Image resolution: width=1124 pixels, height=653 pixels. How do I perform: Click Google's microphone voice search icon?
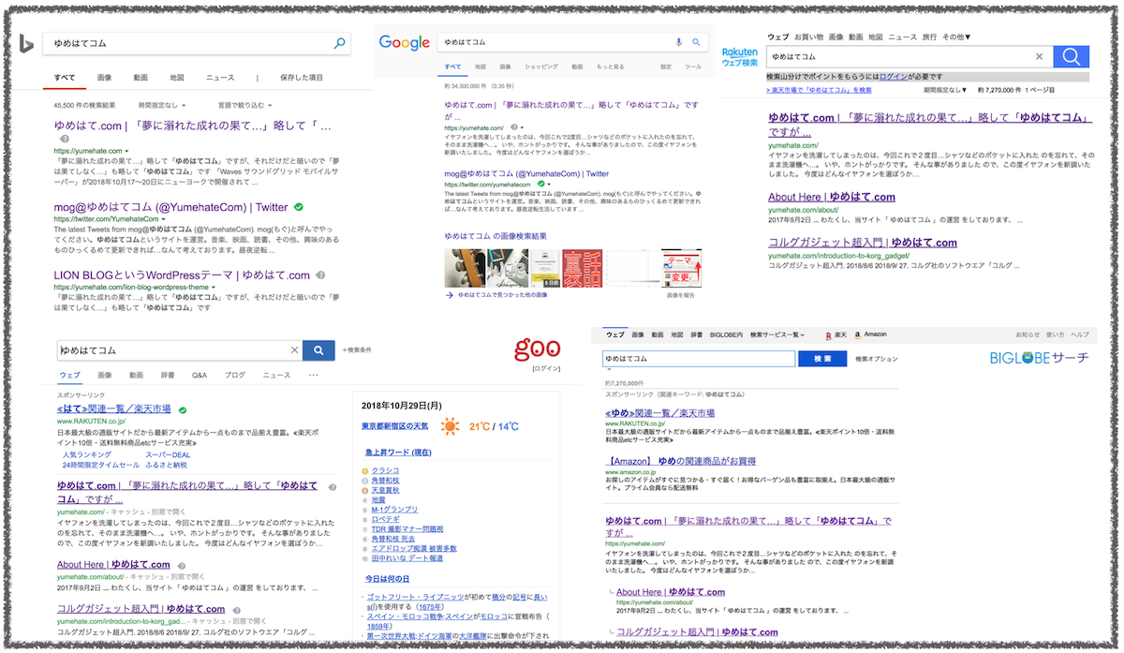[x=679, y=42]
